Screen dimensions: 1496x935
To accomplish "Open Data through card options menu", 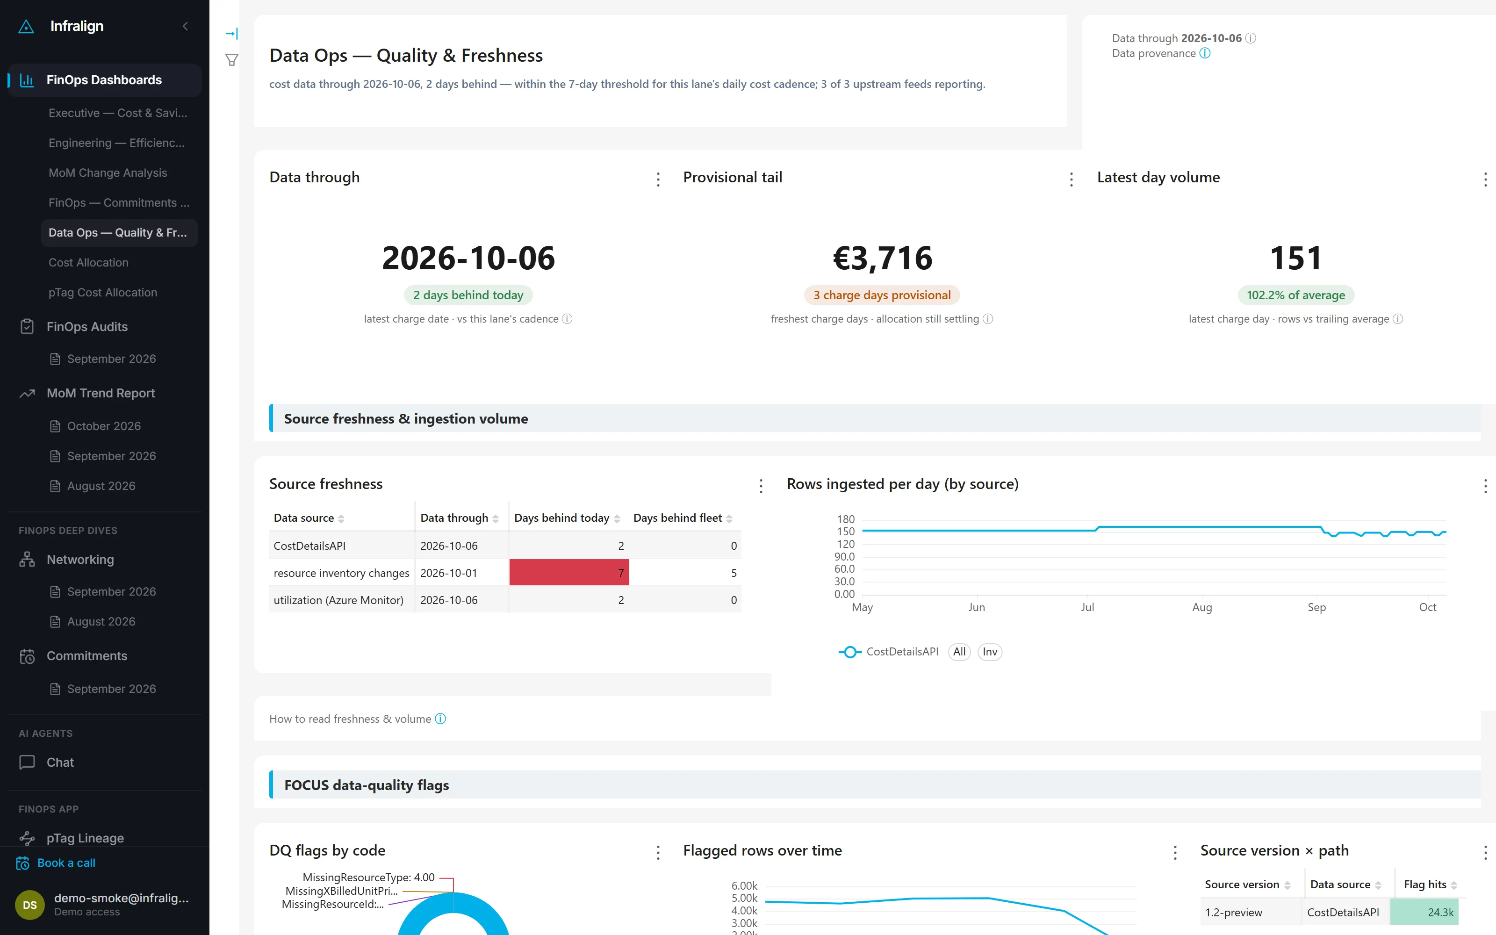I will tap(658, 180).
